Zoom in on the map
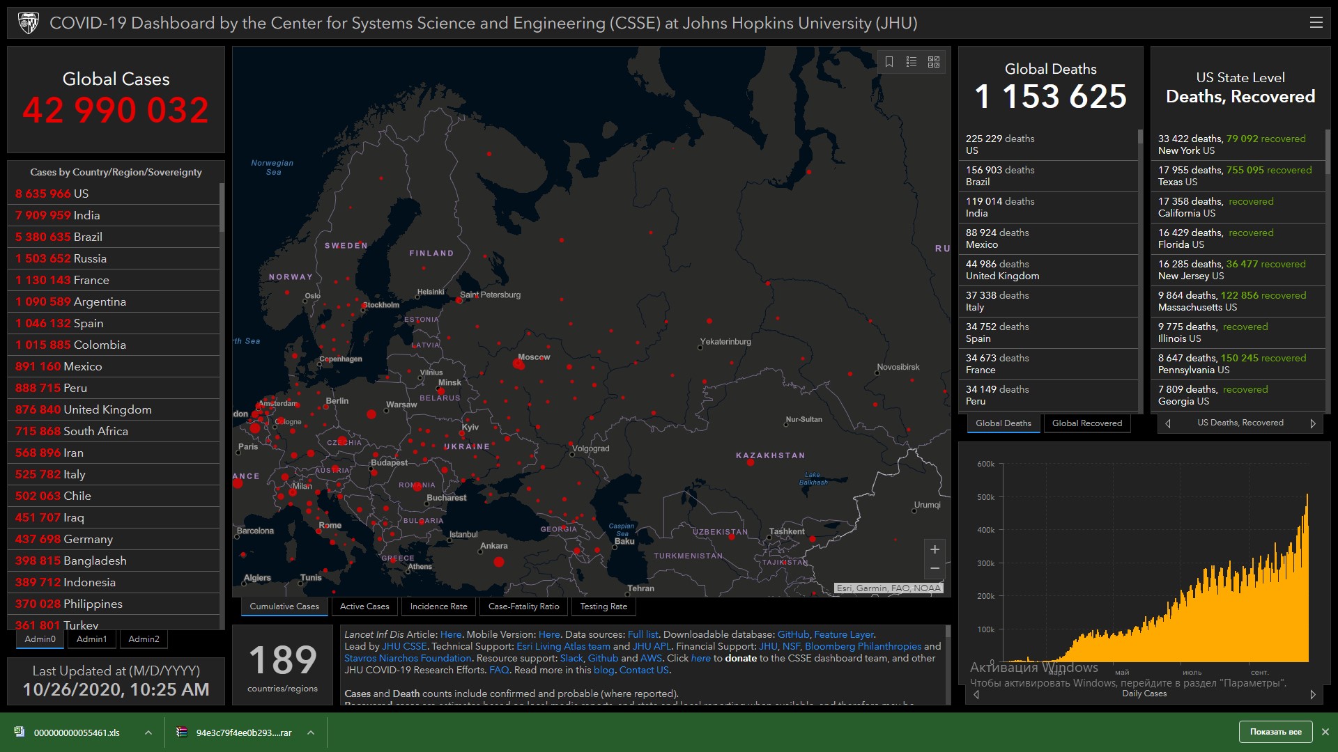 [935, 549]
